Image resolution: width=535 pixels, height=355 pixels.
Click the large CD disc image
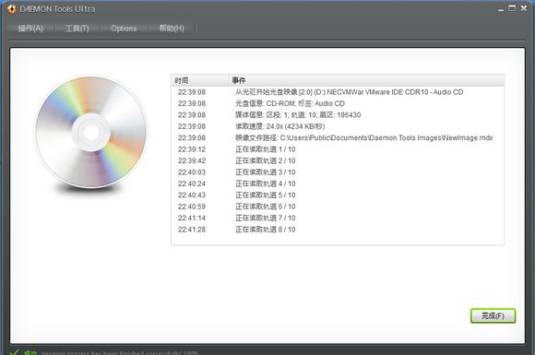coord(90,132)
